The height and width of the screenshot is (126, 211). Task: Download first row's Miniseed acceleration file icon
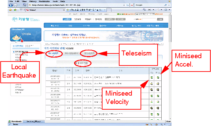click(158, 77)
